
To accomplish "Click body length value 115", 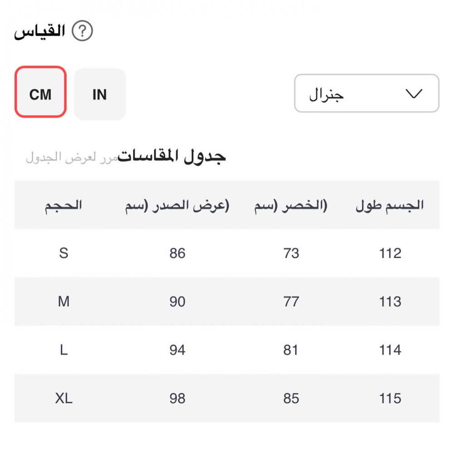I will click(390, 398).
